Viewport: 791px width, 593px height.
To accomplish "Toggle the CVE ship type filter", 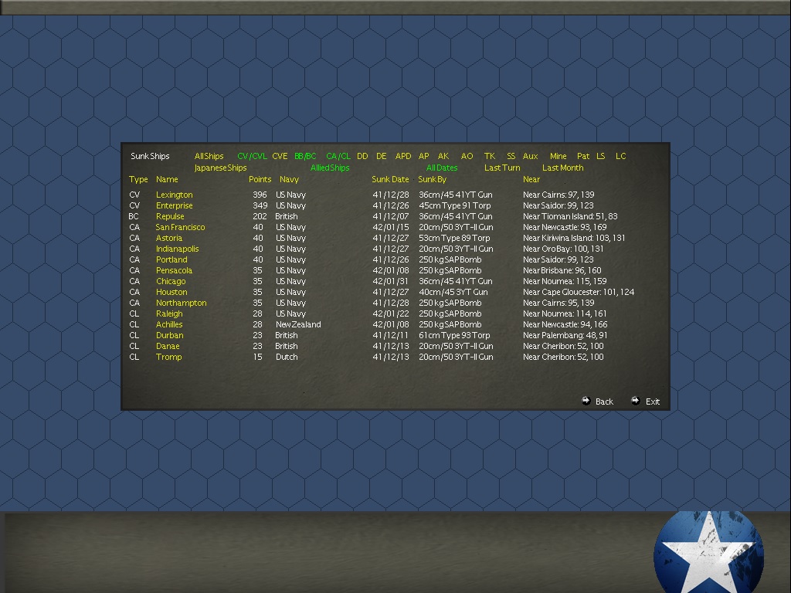I will click(x=280, y=156).
